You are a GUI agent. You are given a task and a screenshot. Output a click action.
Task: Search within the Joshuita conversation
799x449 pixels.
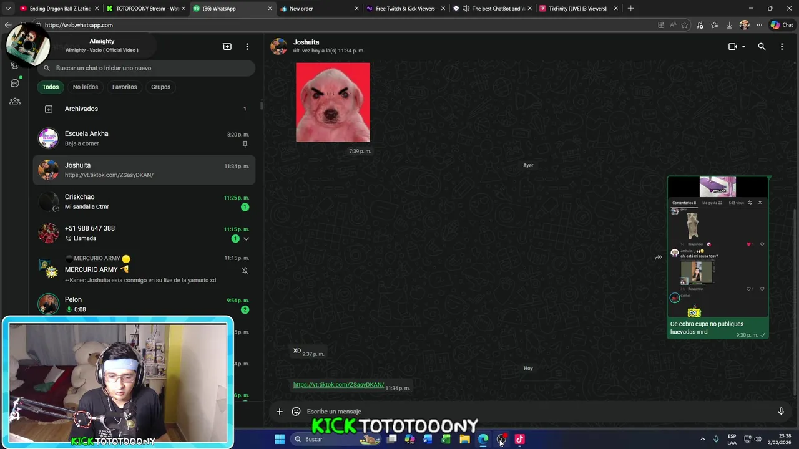[x=762, y=47]
